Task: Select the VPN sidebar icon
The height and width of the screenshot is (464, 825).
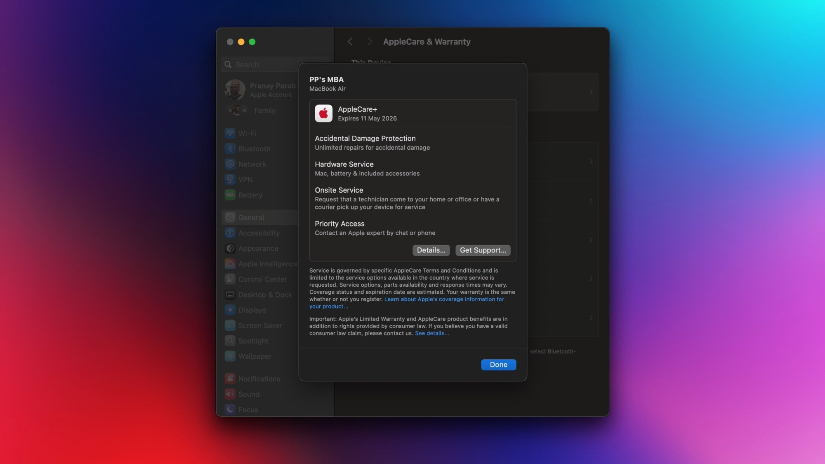Action: click(230, 179)
